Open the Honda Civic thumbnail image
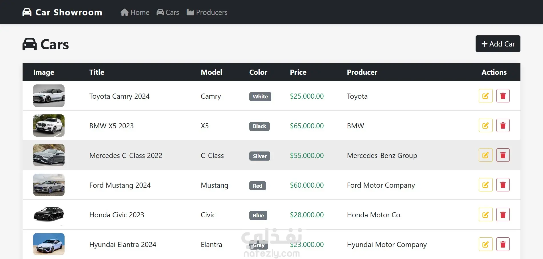 click(49, 215)
